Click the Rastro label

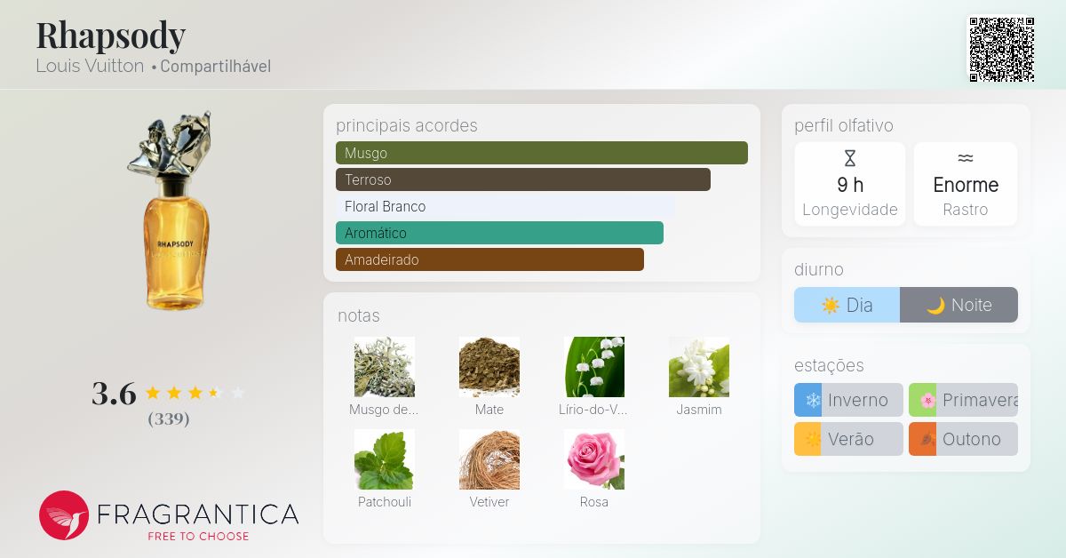[x=966, y=210]
